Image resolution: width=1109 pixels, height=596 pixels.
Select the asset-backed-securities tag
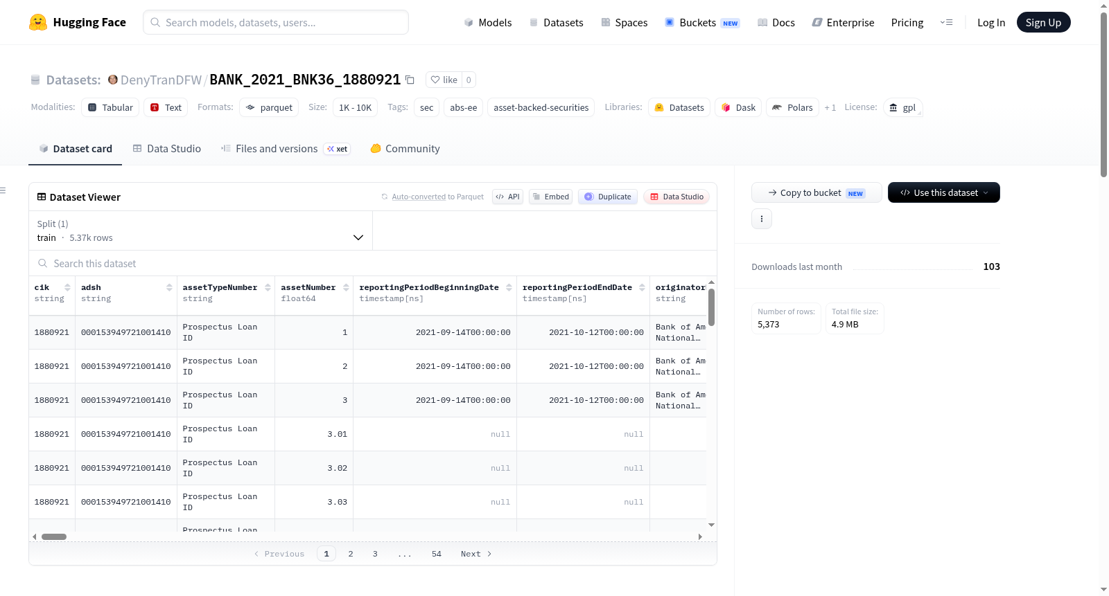541,107
